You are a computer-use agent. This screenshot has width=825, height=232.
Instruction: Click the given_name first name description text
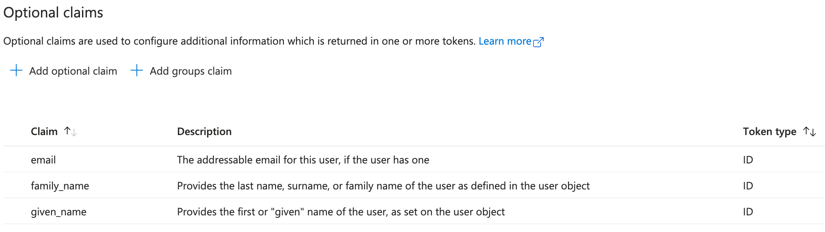click(341, 212)
